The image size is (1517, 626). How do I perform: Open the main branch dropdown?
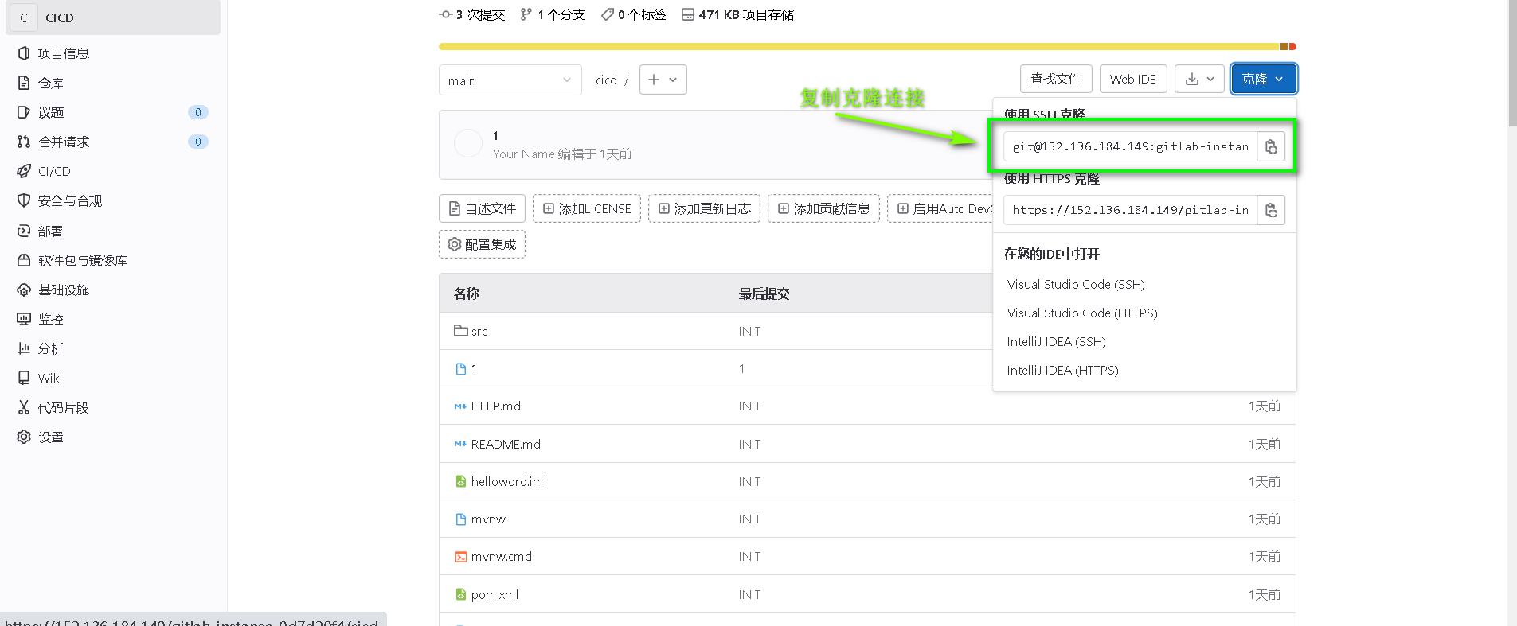(x=510, y=80)
